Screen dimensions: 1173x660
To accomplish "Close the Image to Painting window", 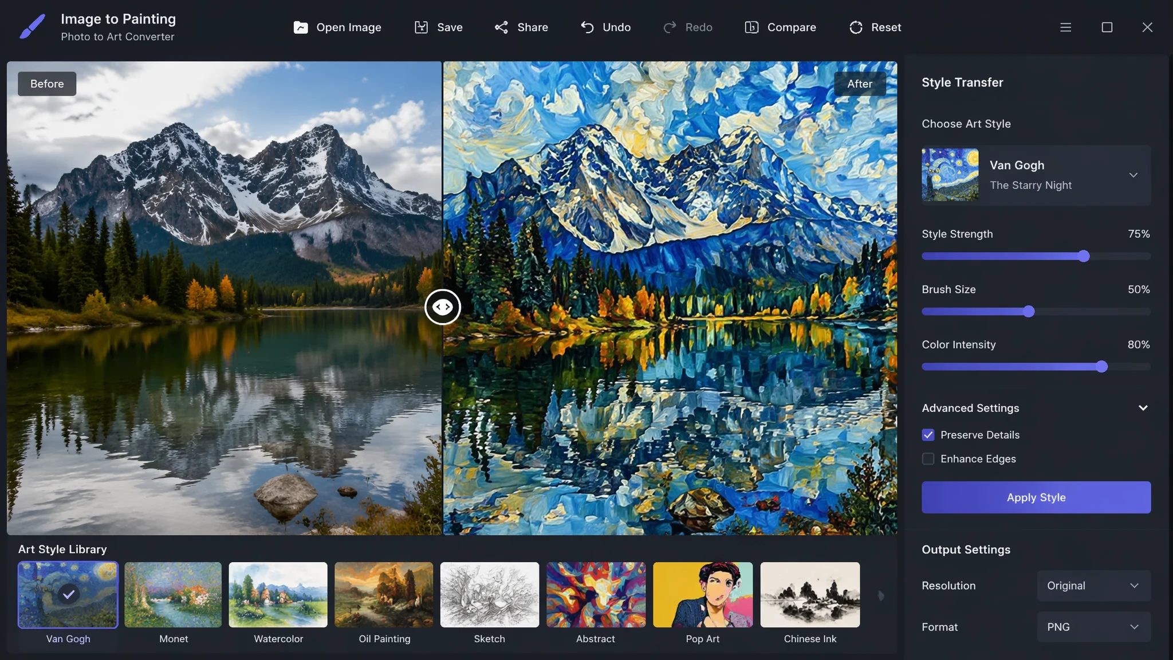I will click(1147, 27).
